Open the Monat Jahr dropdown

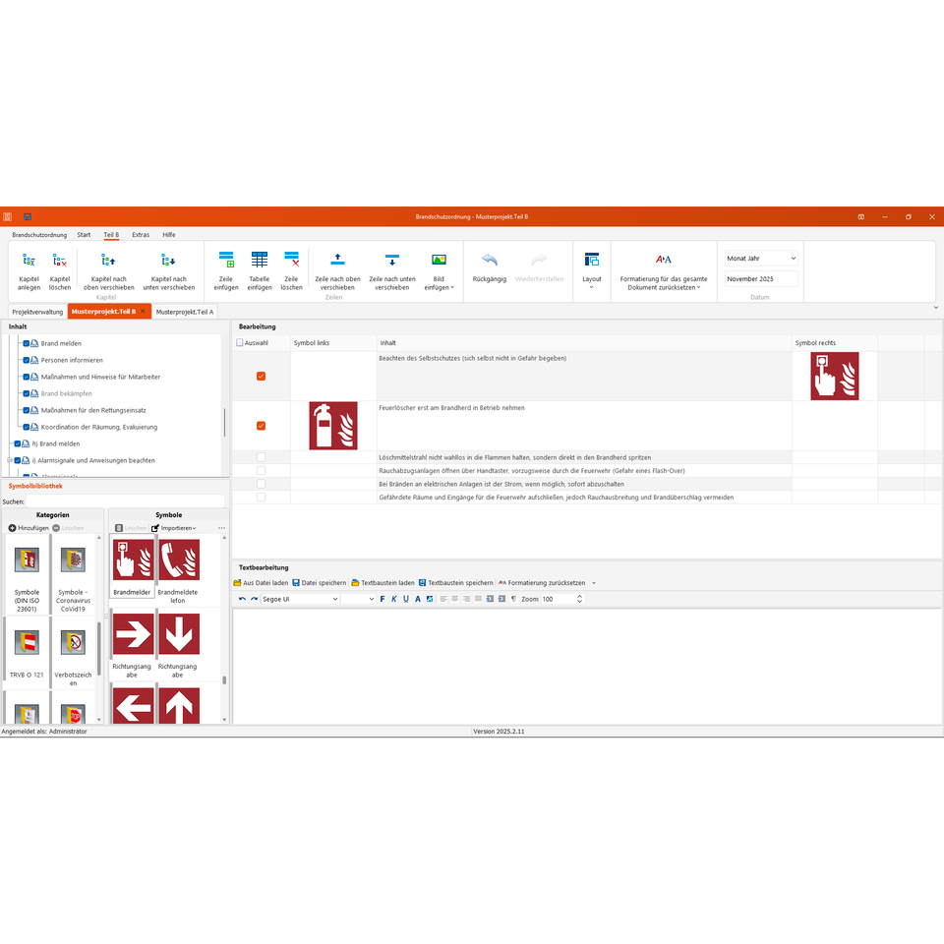coord(761,259)
